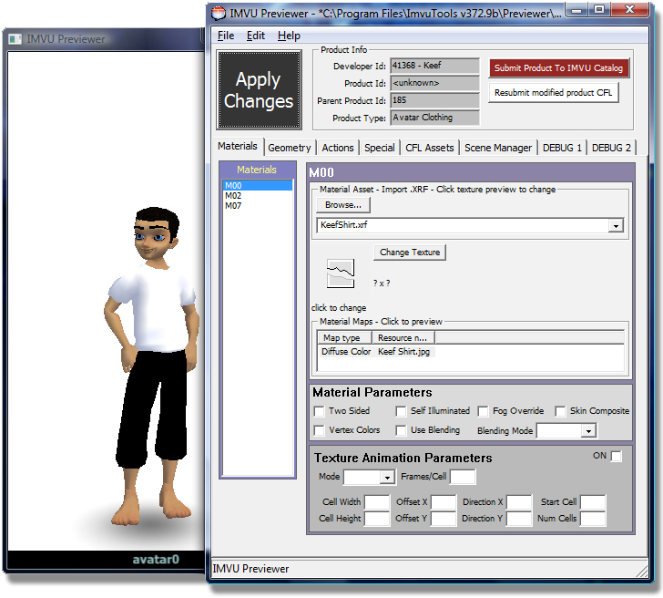Turn ON Texture Animation checkbox
This screenshot has height=598, width=663.
pyautogui.click(x=617, y=456)
